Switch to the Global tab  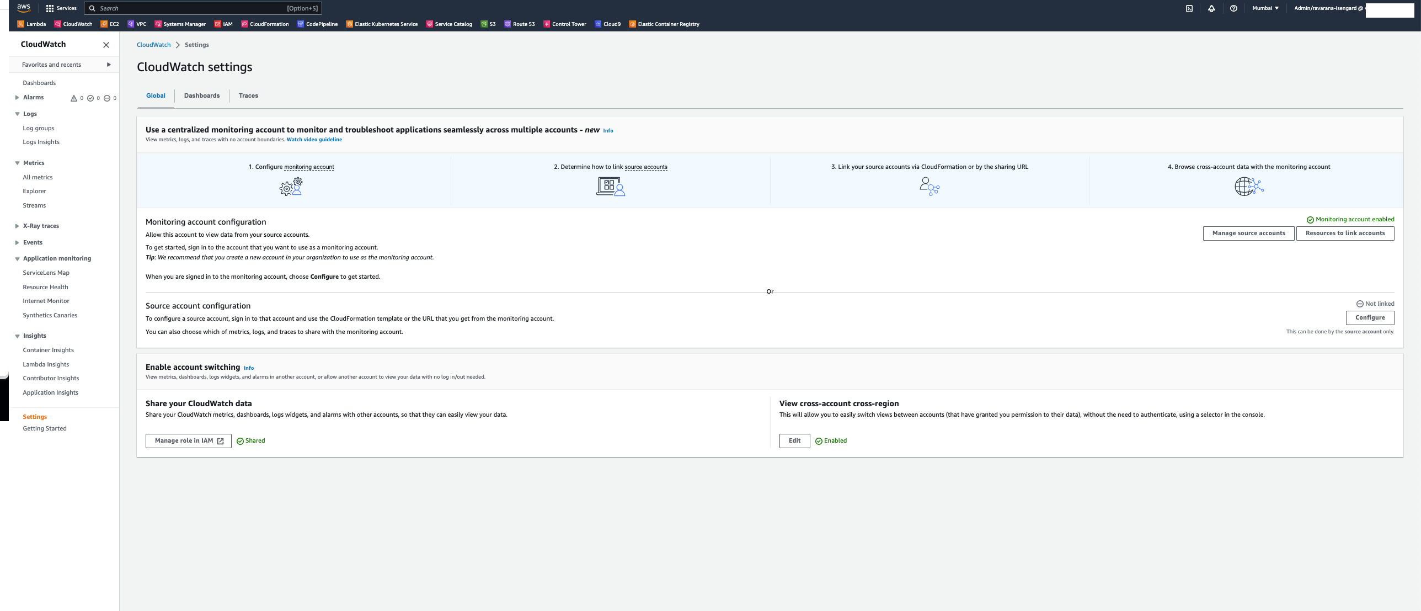(x=156, y=95)
